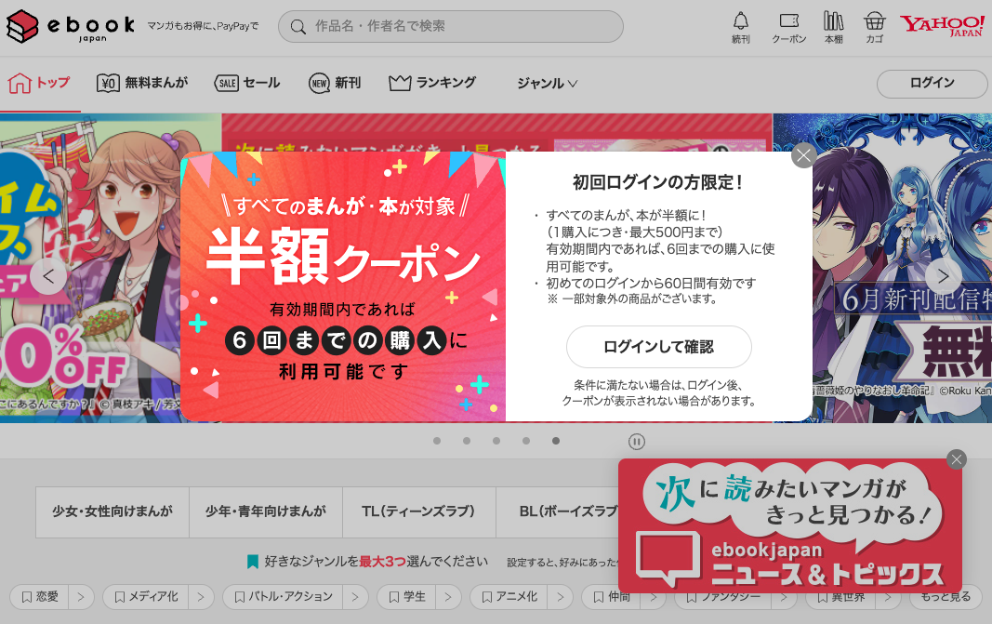Bookmark the 仲間 genre
The height and width of the screenshot is (624, 992).
click(x=611, y=597)
